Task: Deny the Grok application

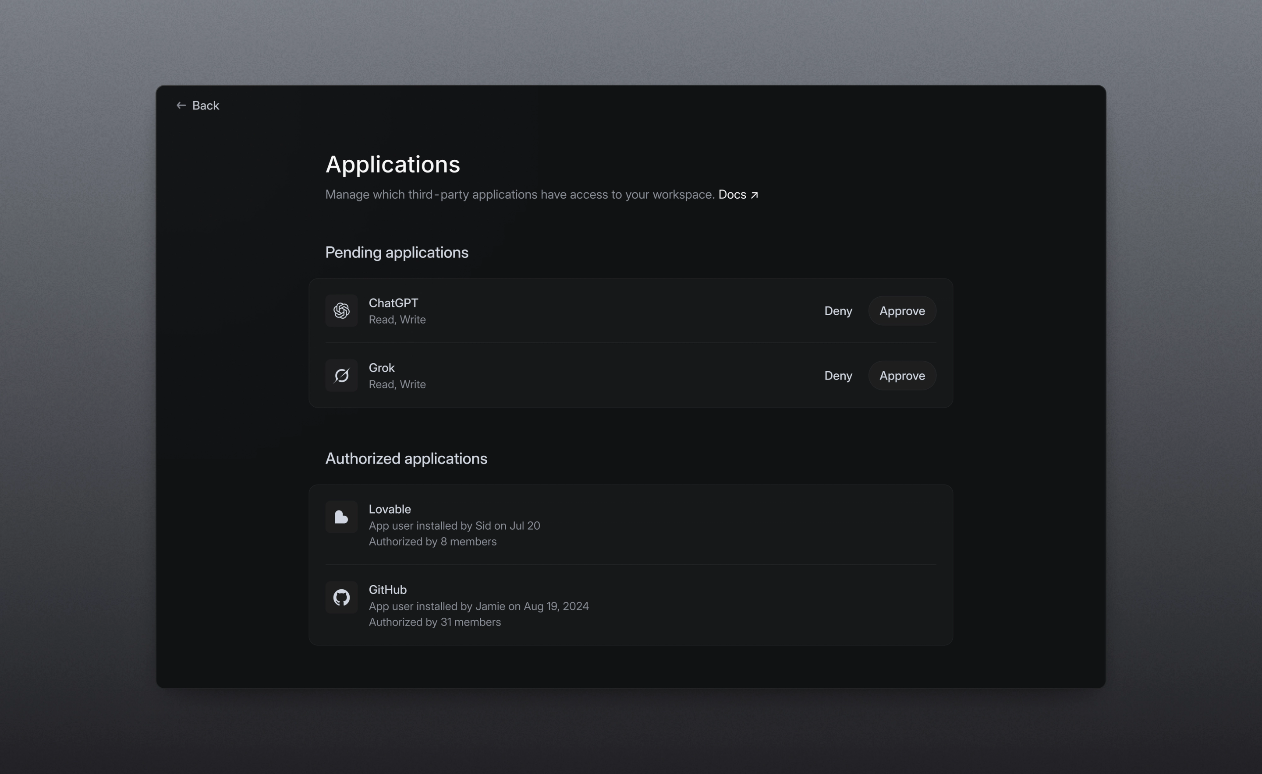Action: point(838,376)
